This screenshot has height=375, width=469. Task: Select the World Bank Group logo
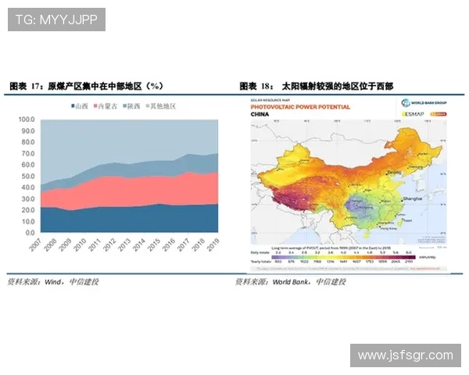click(424, 103)
